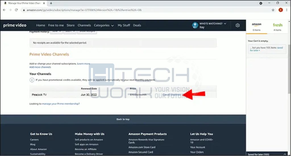Screen dimensions: 291x156
Task: Click the $10.99/month price
Action: pyautogui.click(x=138, y=95)
